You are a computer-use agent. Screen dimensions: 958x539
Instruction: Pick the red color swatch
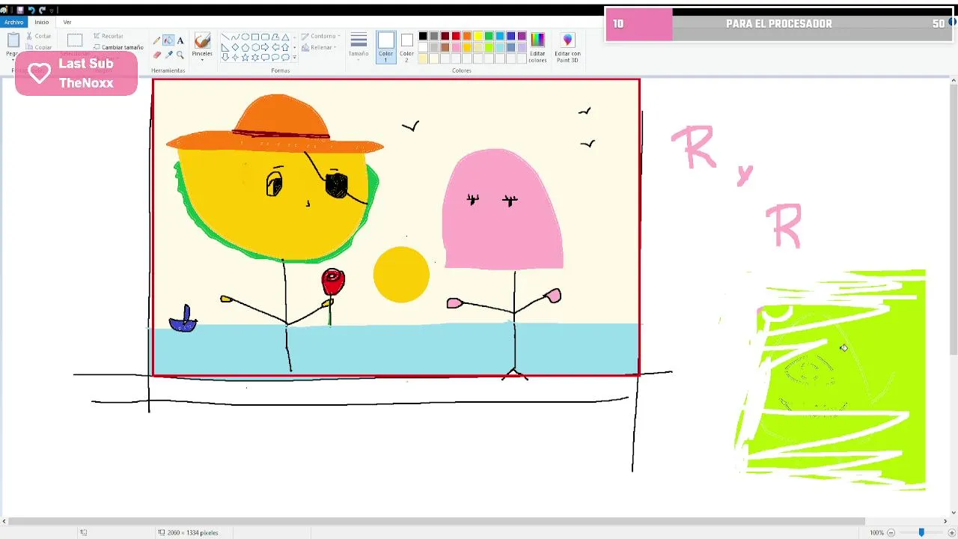pyautogui.click(x=456, y=36)
